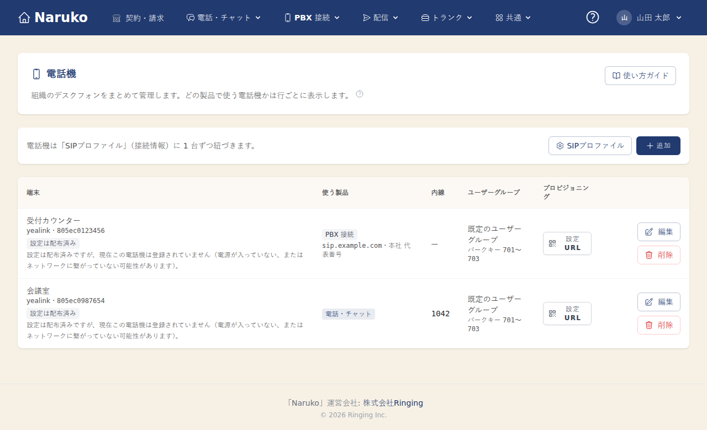Click the QR icon in 会議室 row
707x430 pixels.
tap(552, 314)
